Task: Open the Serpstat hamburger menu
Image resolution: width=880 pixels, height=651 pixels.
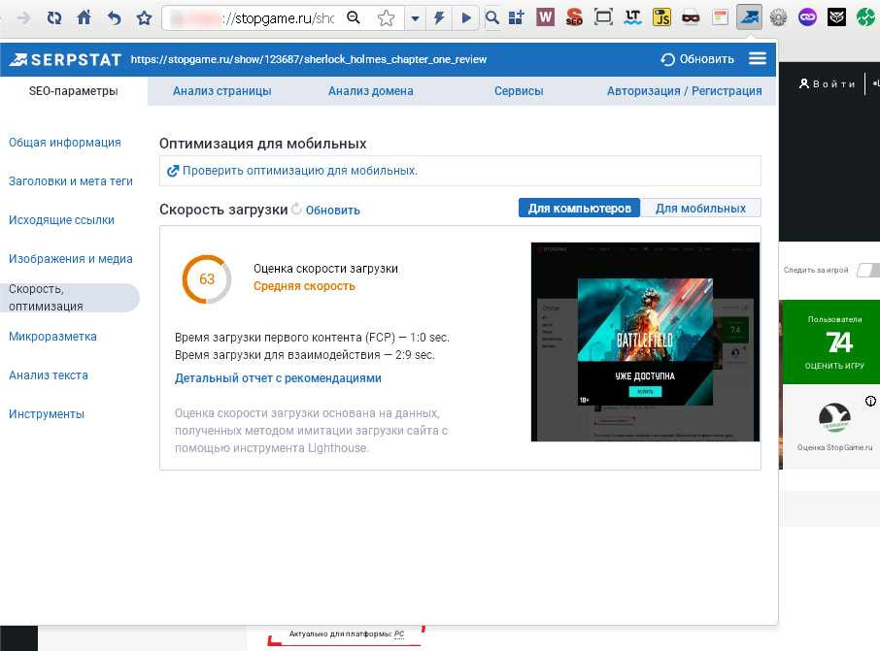Action: click(758, 59)
